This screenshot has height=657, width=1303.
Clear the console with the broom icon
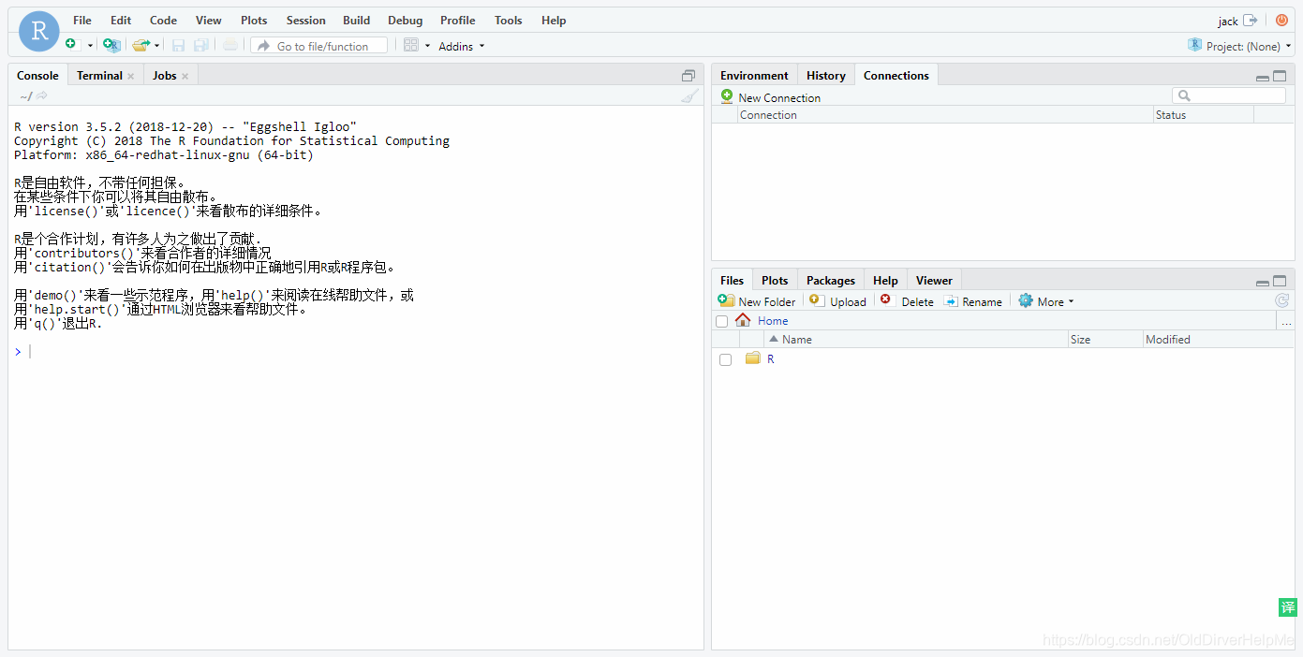click(x=689, y=95)
